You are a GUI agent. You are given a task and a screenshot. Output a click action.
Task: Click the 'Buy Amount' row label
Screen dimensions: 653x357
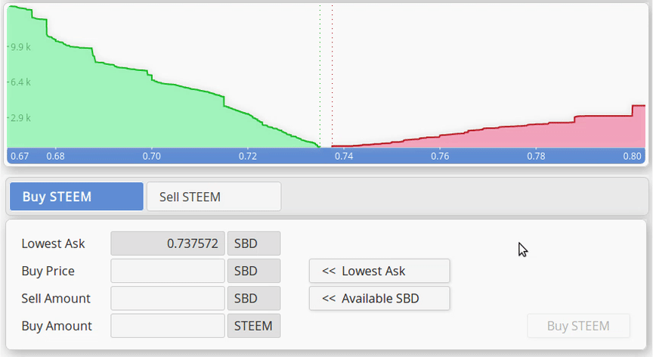pos(57,326)
